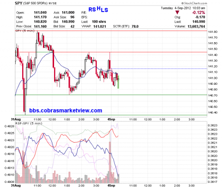Click the red down-triangle change indicator
The image size is (222, 188).
click(177, 13)
